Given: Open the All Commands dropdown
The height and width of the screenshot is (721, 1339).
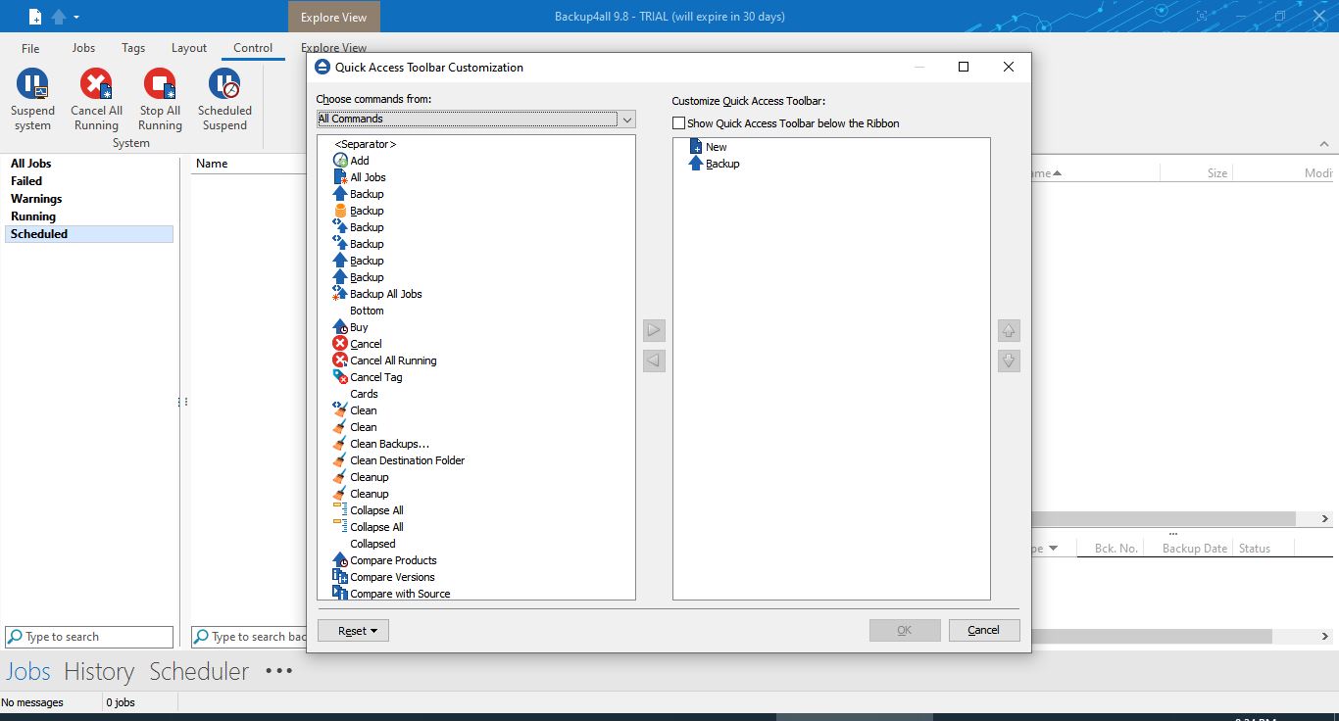Looking at the screenshot, I should click(627, 120).
